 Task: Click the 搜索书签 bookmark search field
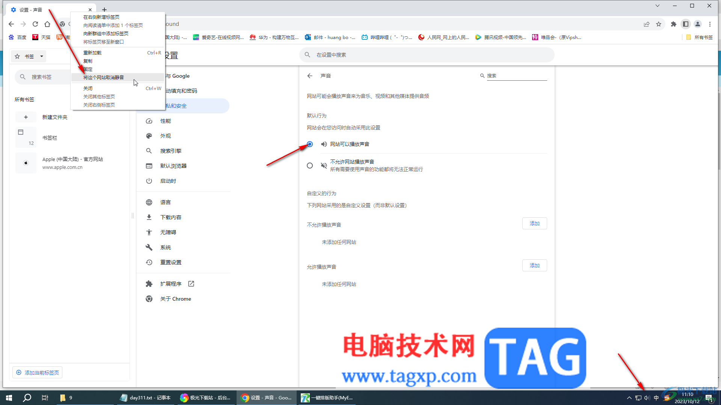43,77
